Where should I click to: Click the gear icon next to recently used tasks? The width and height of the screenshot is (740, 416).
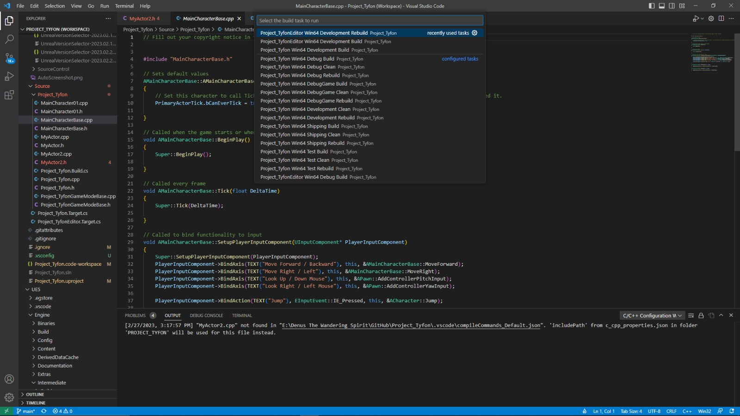click(475, 33)
